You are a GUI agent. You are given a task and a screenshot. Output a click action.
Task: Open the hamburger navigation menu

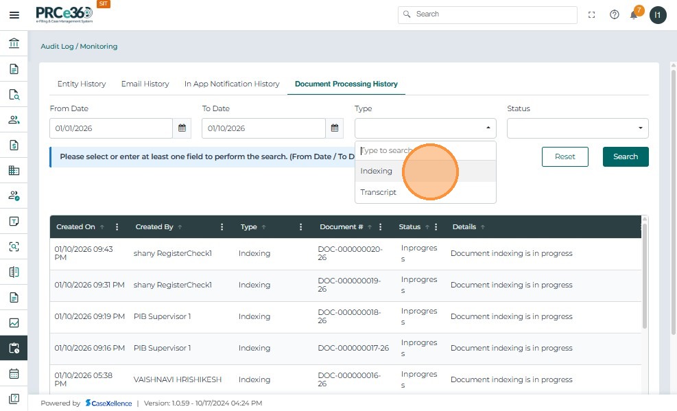click(x=14, y=15)
